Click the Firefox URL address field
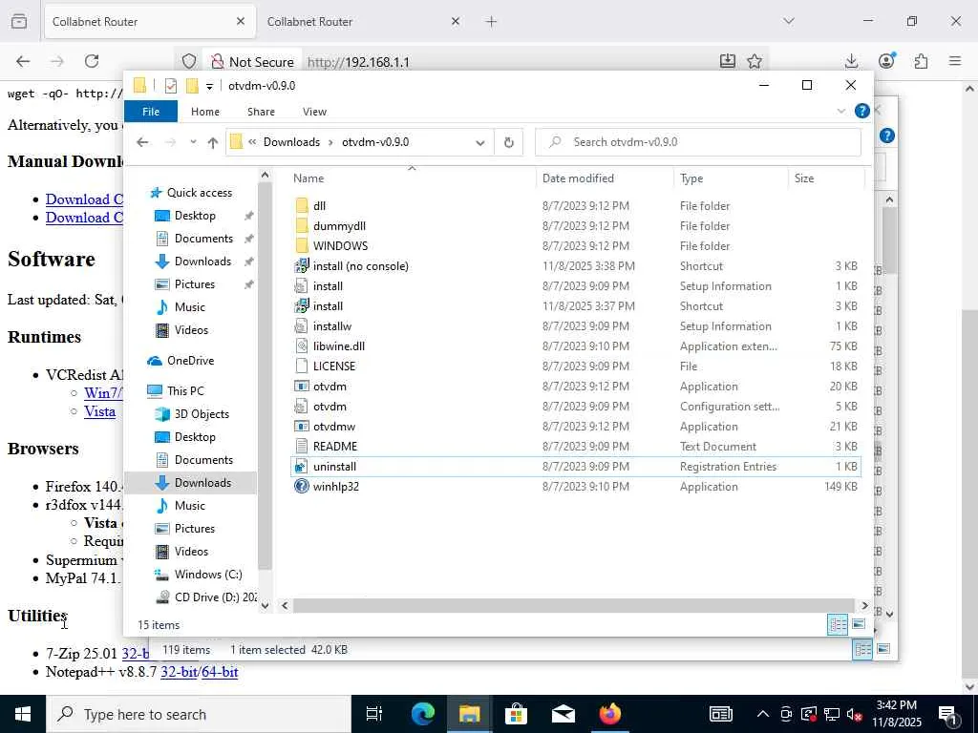Image resolution: width=978 pixels, height=733 pixels. (508, 62)
